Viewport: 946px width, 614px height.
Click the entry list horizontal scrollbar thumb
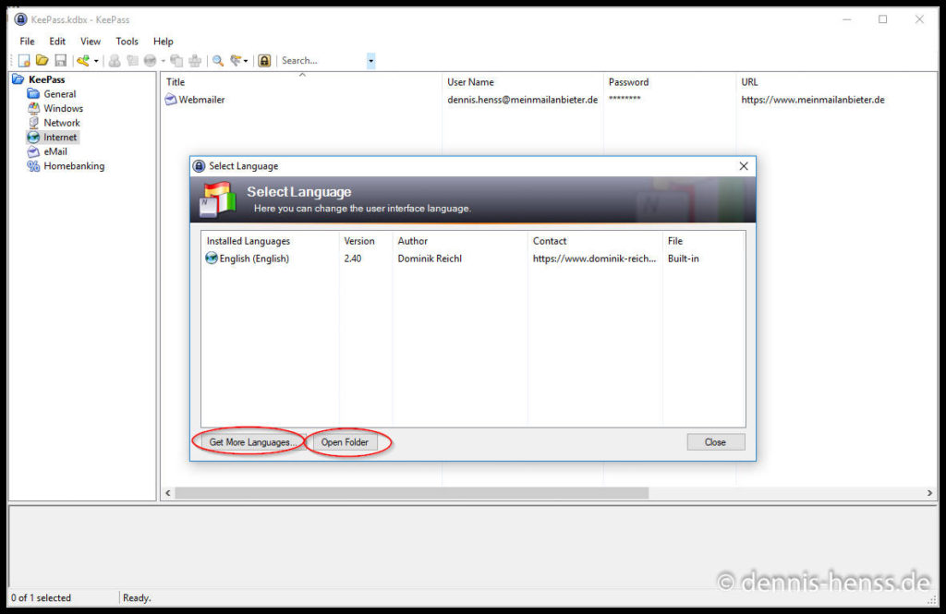411,493
